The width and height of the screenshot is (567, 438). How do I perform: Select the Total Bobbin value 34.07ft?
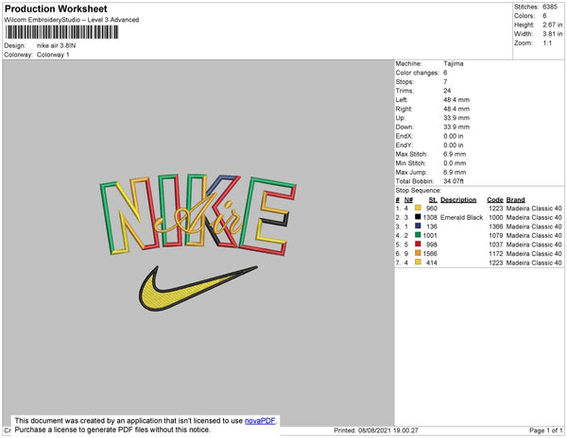coord(454,181)
